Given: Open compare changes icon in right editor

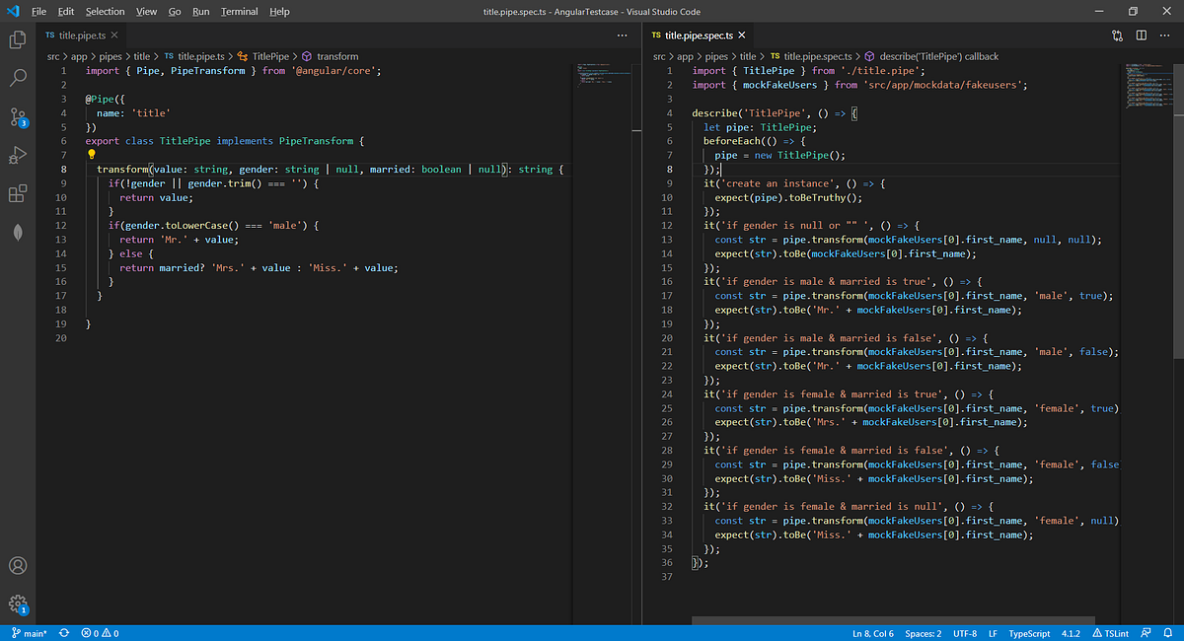Looking at the screenshot, I should point(1117,36).
